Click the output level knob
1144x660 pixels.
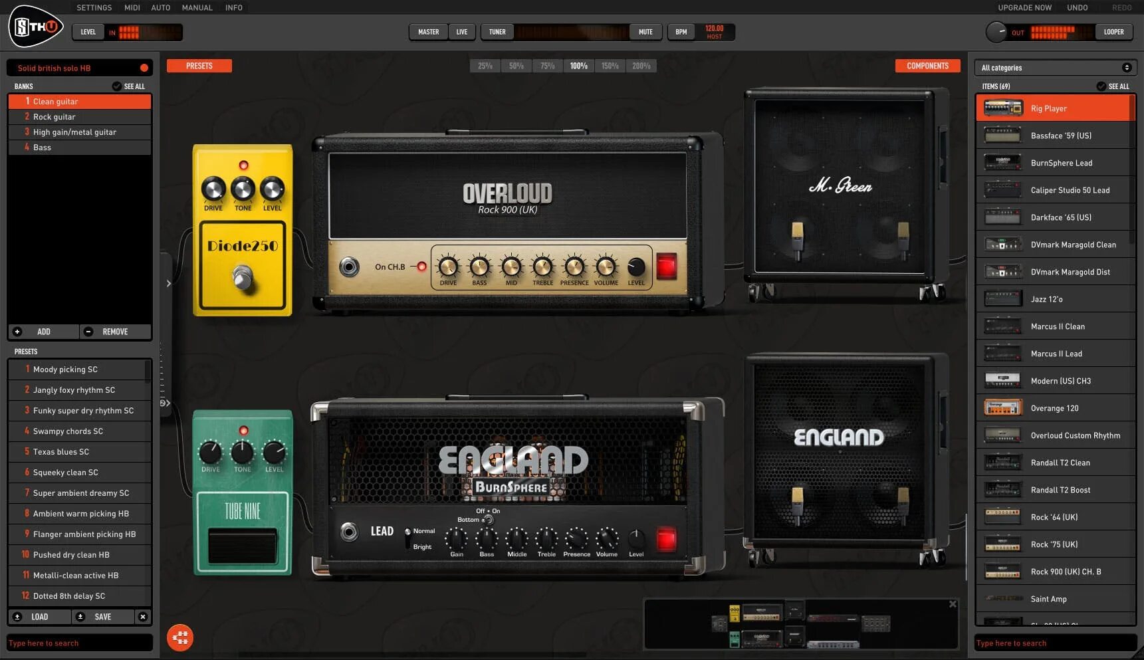[x=996, y=32]
